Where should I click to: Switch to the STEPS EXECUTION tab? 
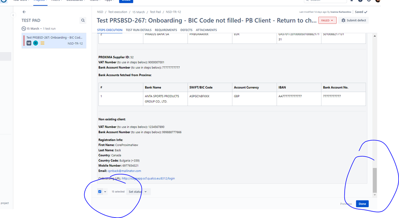(110, 30)
